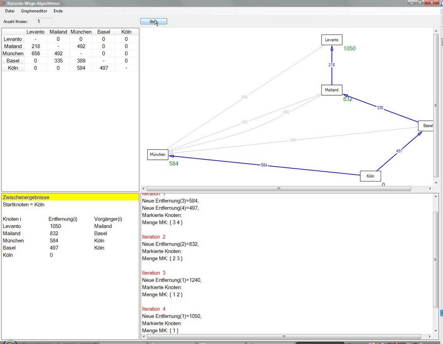The image size is (443, 344).
Task: Focus the Anzahl Knoten input field
Action: (x=44, y=21)
